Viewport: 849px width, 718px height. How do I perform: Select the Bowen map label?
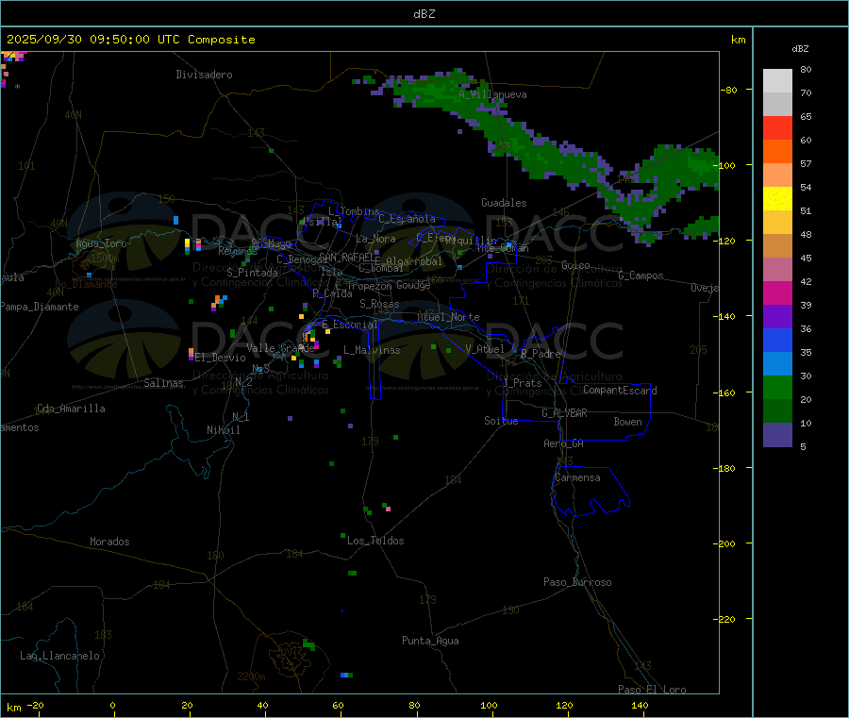click(x=627, y=422)
